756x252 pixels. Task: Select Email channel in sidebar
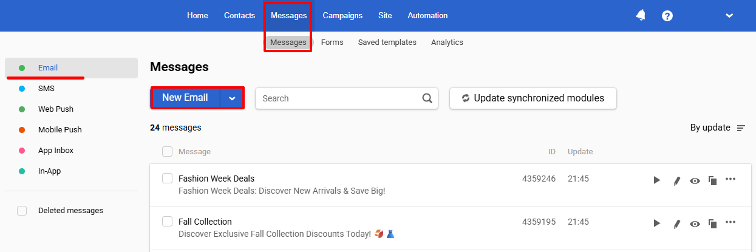(71, 68)
